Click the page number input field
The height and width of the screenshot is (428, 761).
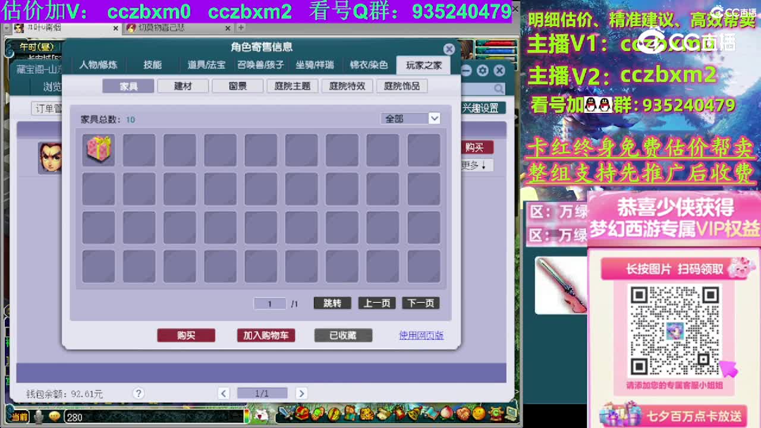click(269, 303)
